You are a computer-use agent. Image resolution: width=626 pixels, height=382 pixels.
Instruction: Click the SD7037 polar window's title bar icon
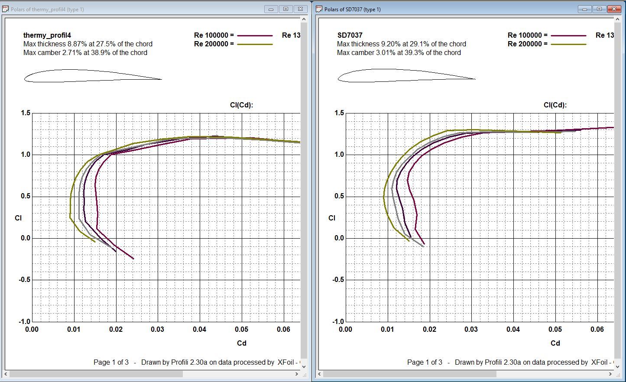click(319, 9)
